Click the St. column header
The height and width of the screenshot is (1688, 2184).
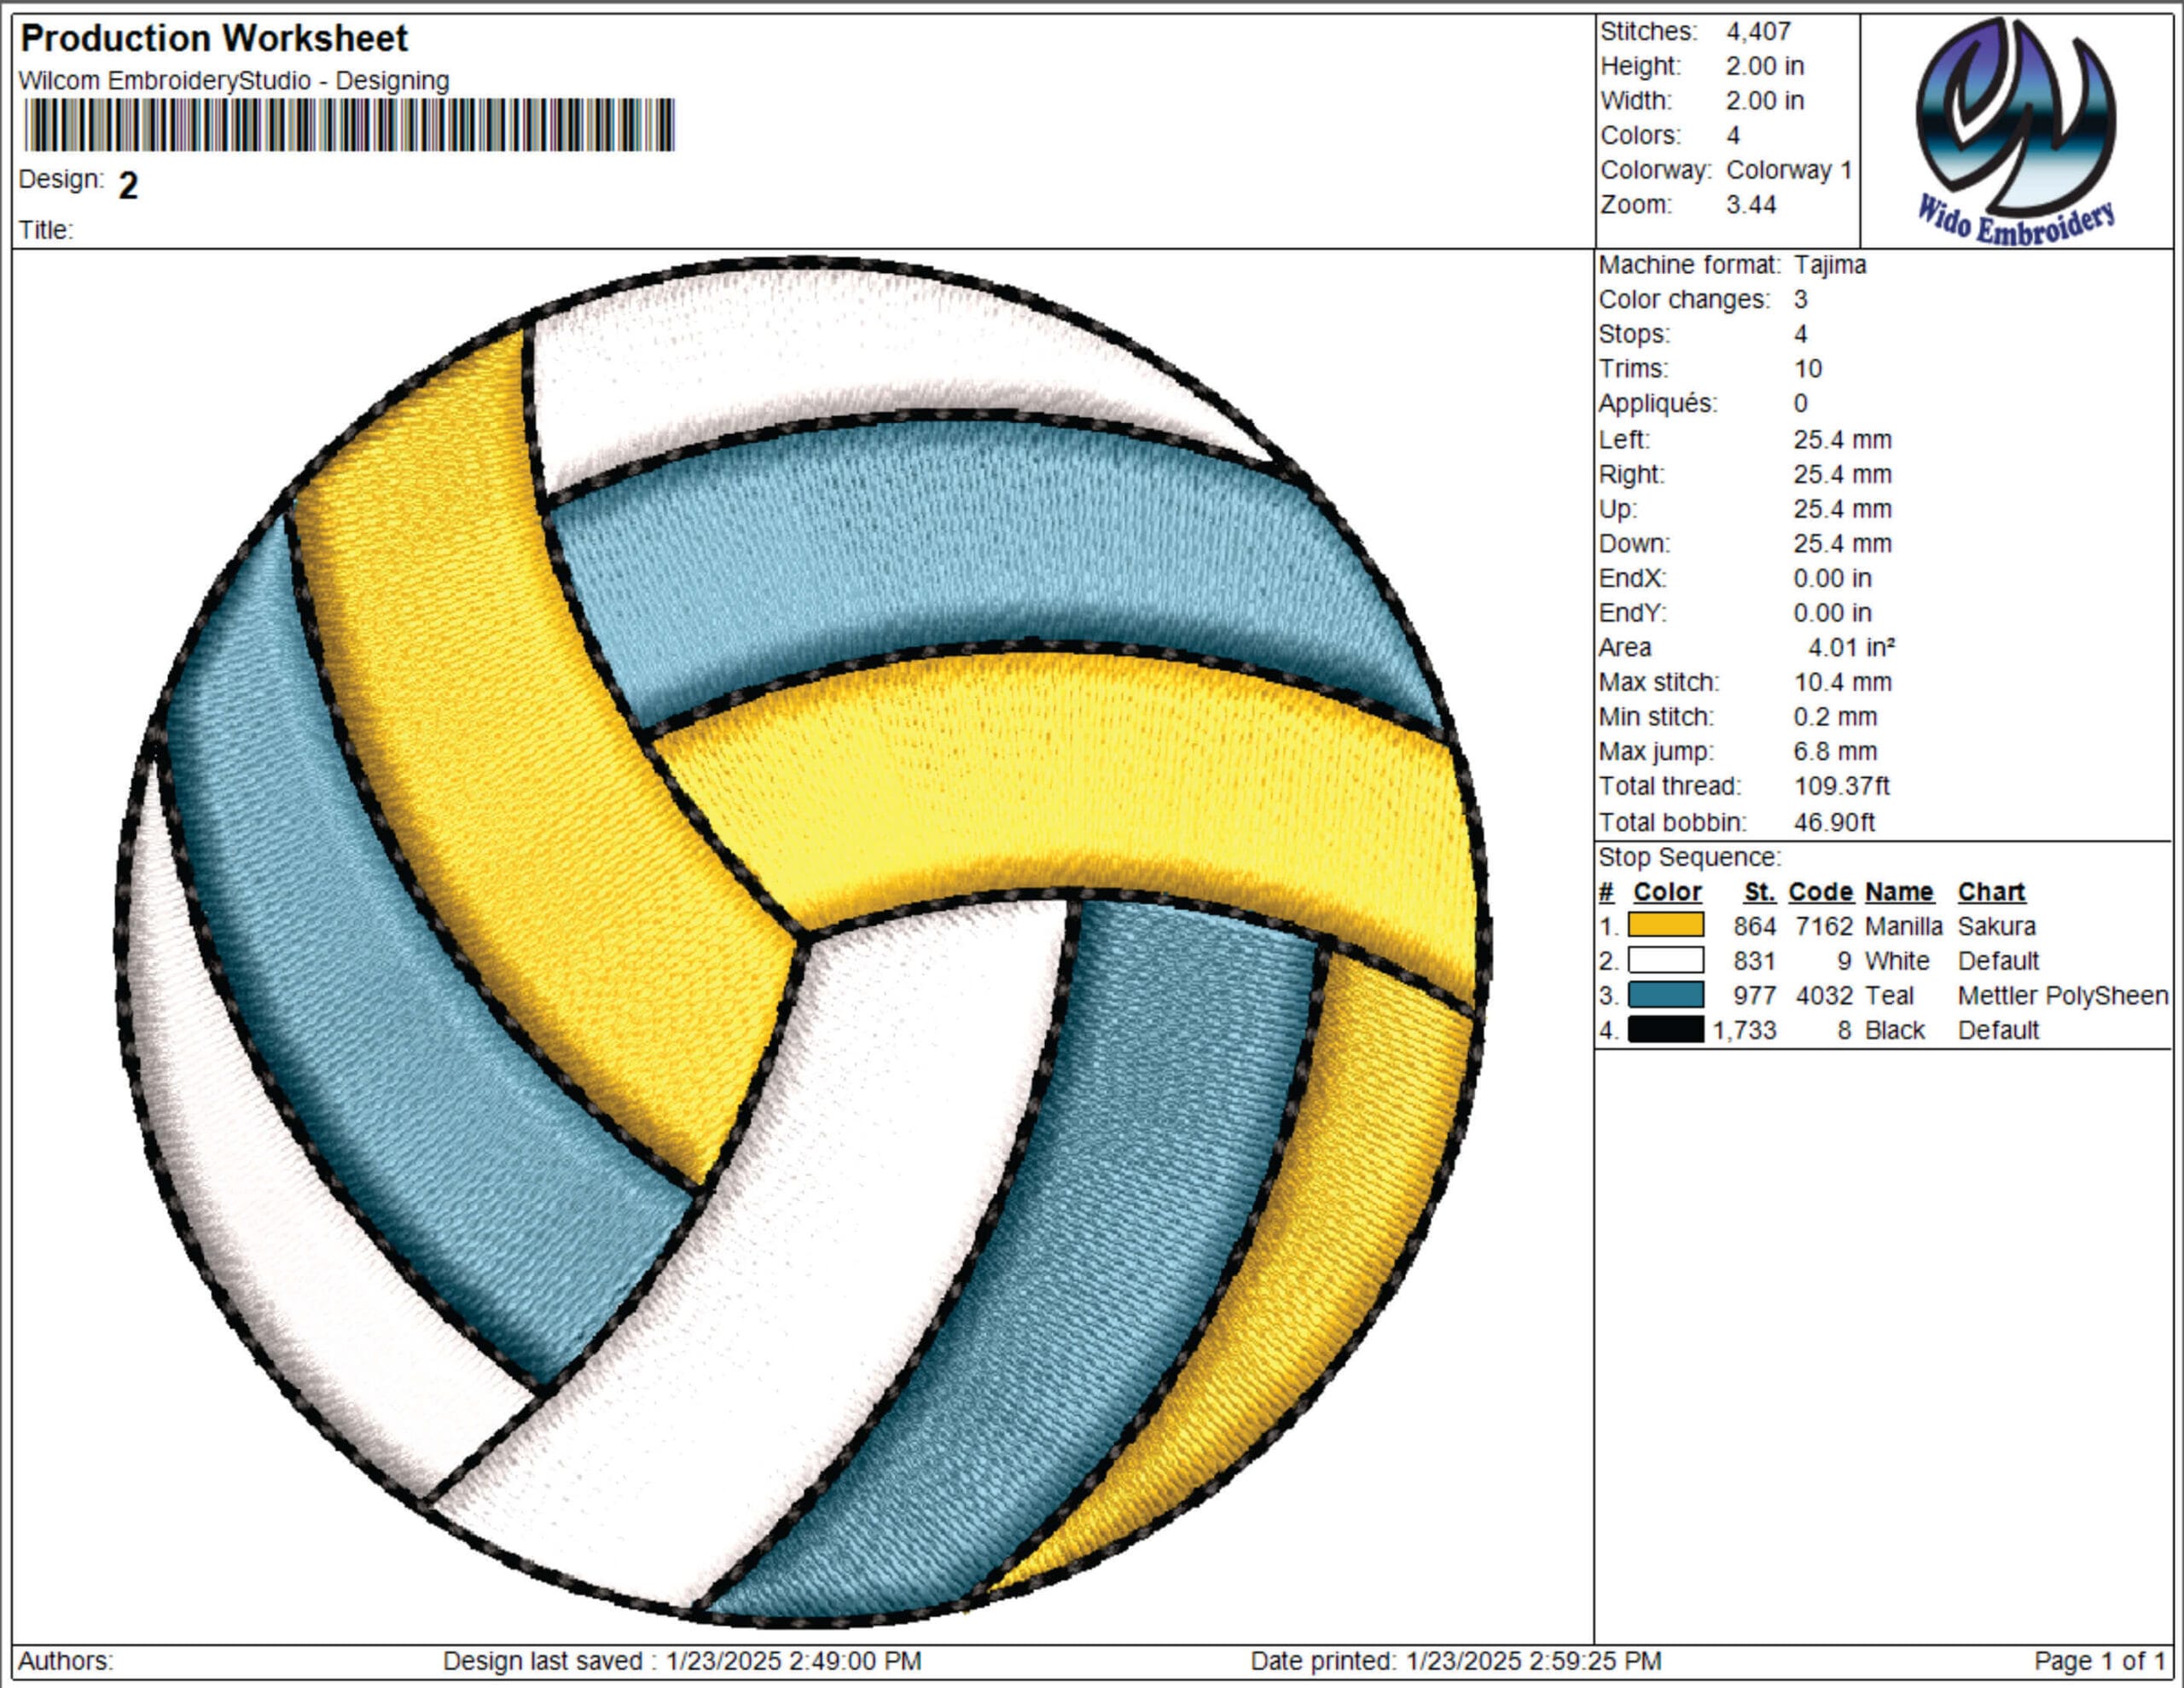coord(1760,892)
